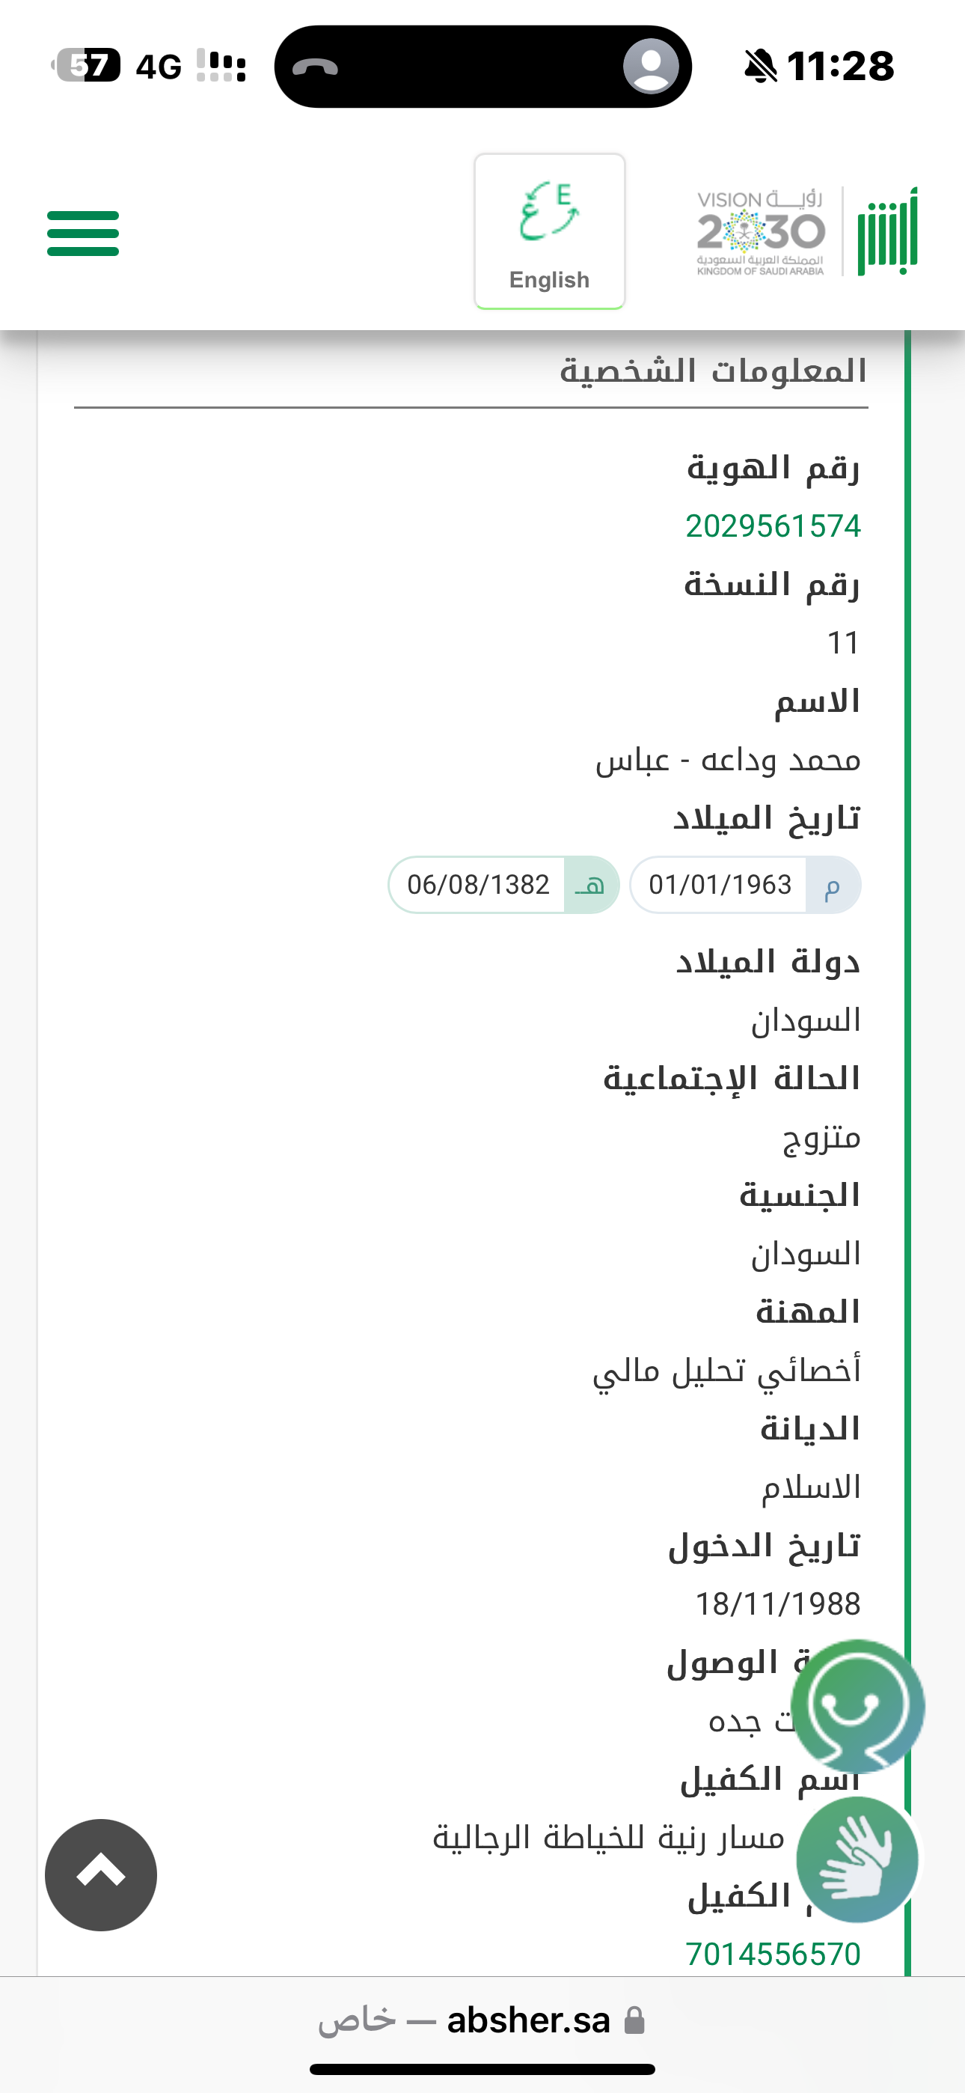Tap the Vision 2030 logo
This screenshot has height=2093, width=965.
point(760,232)
